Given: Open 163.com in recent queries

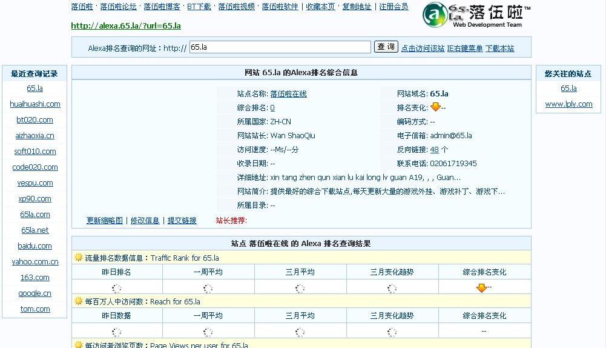Looking at the screenshot, I should (35, 278).
